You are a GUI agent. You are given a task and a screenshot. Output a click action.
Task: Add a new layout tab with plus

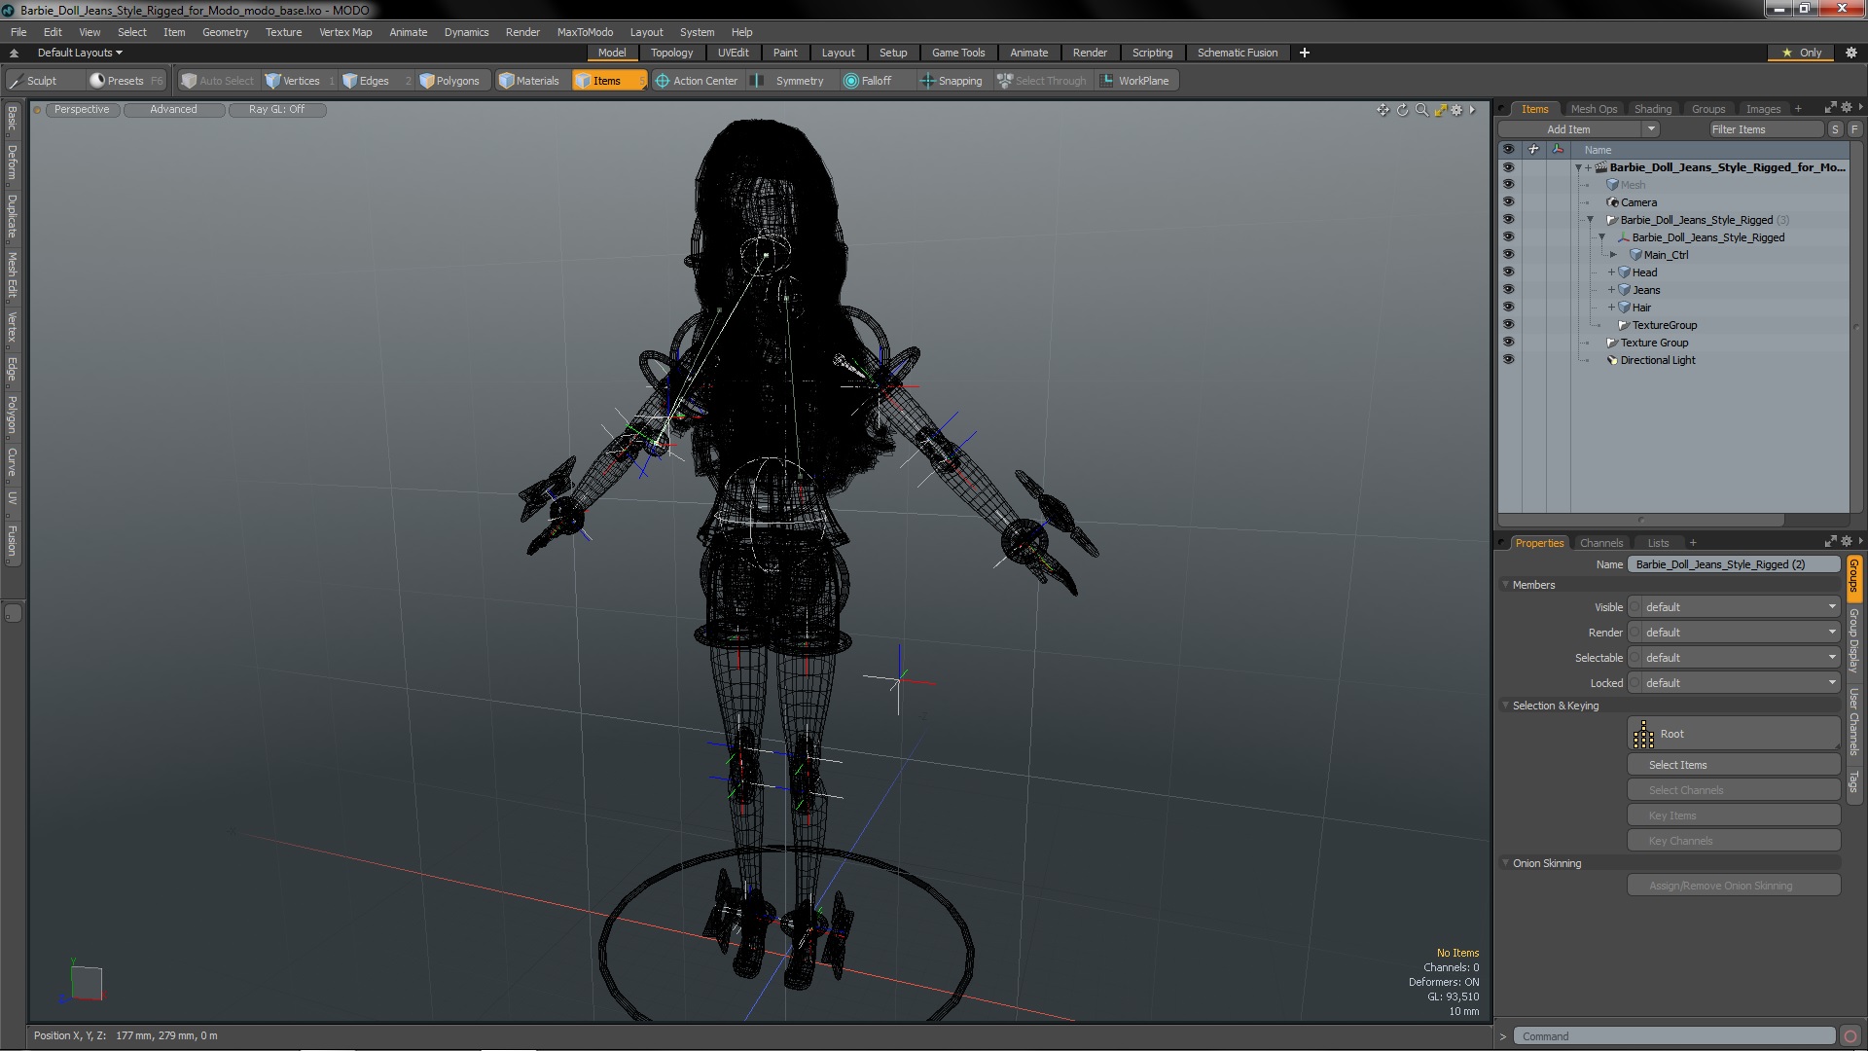pos(1305,53)
